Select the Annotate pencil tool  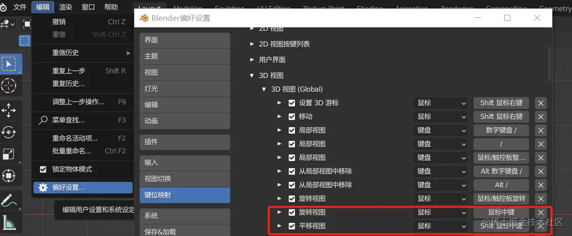click(10, 200)
